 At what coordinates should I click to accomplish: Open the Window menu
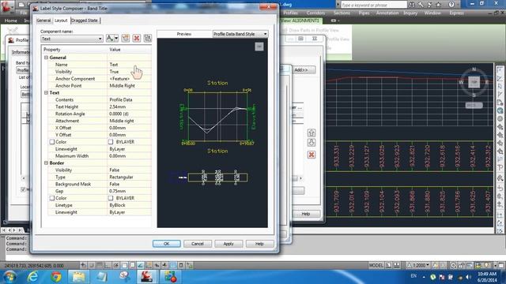tap(432, 13)
